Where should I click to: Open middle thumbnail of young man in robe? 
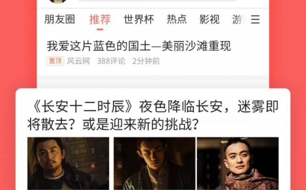(154, 163)
